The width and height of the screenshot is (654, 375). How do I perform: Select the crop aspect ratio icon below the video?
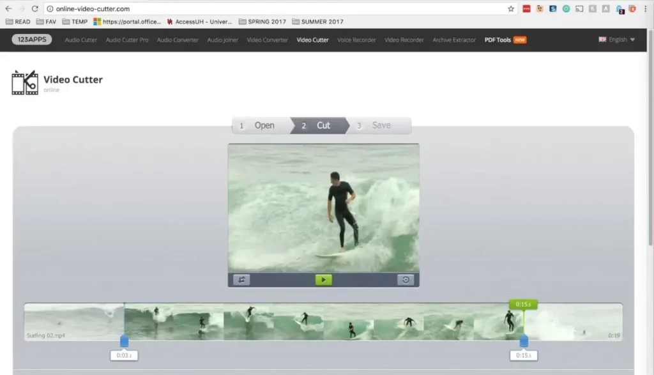click(x=241, y=279)
